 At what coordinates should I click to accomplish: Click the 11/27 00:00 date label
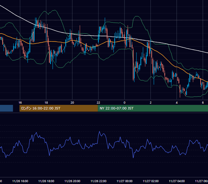[x=124, y=181]
